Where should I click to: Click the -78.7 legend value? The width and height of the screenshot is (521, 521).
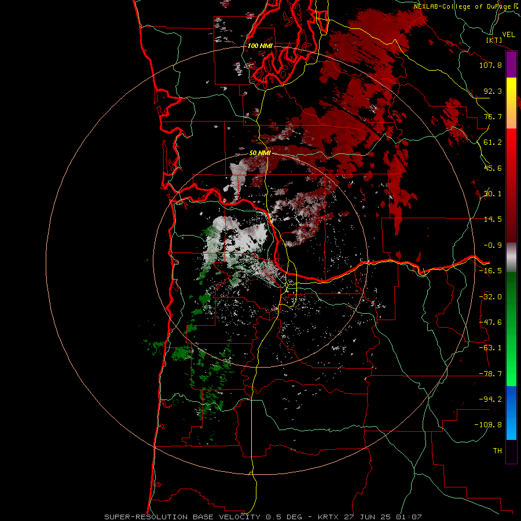pos(490,374)
